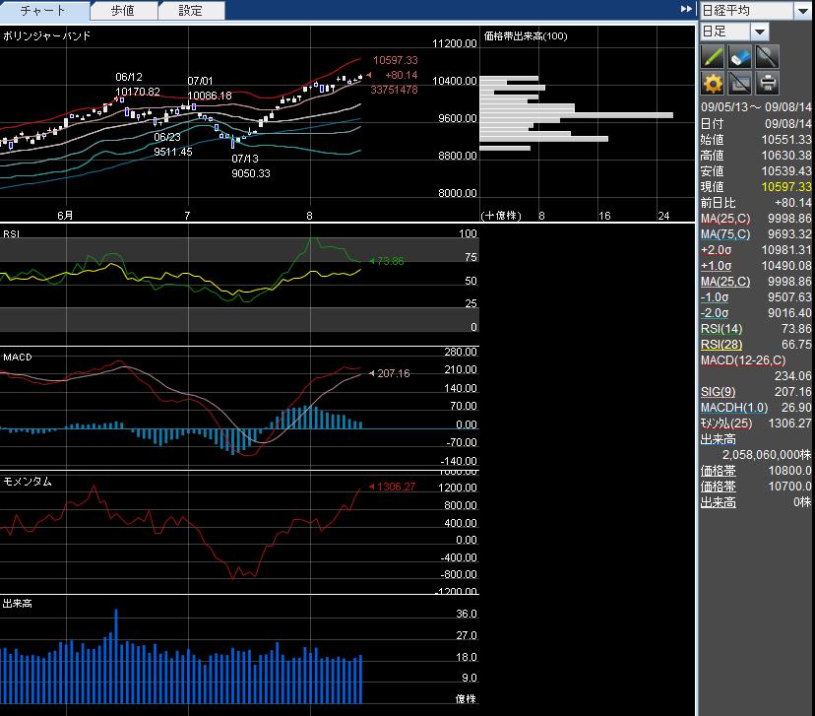The height and width of the screenshot is (716, 815).
Task: Click the MACDH(1.0) indicator label
Action: 729,408
